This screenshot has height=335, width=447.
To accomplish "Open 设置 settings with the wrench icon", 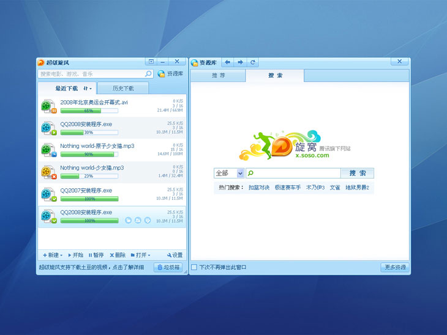I will point(175,255).
